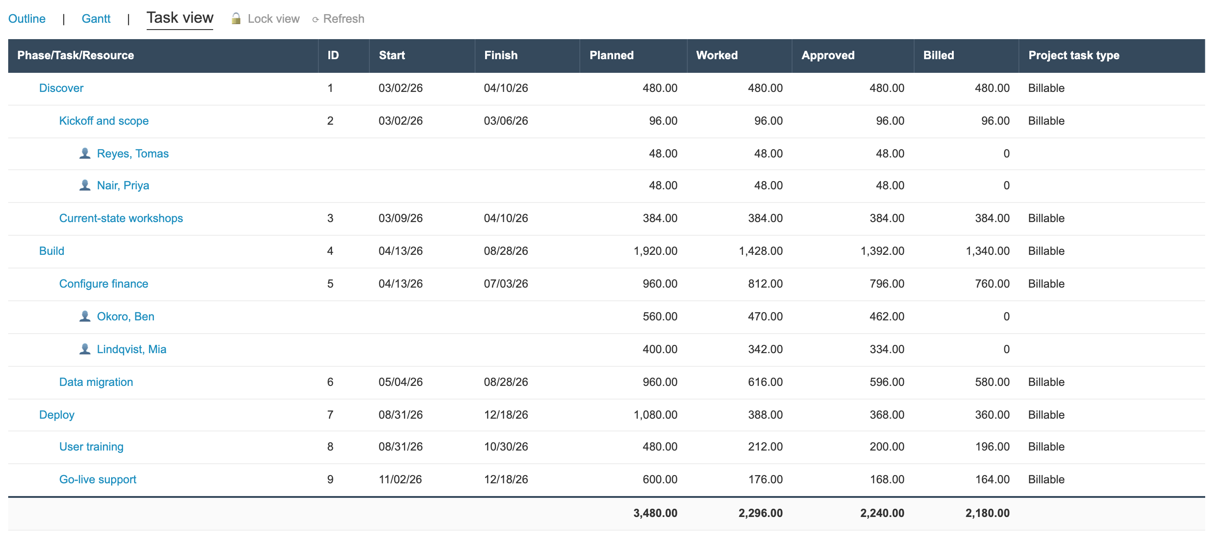Select the Task view tab

point(180,18)
